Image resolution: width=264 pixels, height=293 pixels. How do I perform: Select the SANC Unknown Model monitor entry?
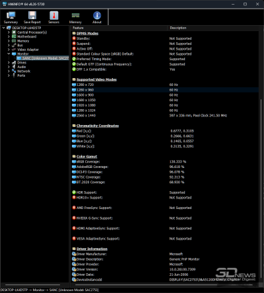coord(43,58)
